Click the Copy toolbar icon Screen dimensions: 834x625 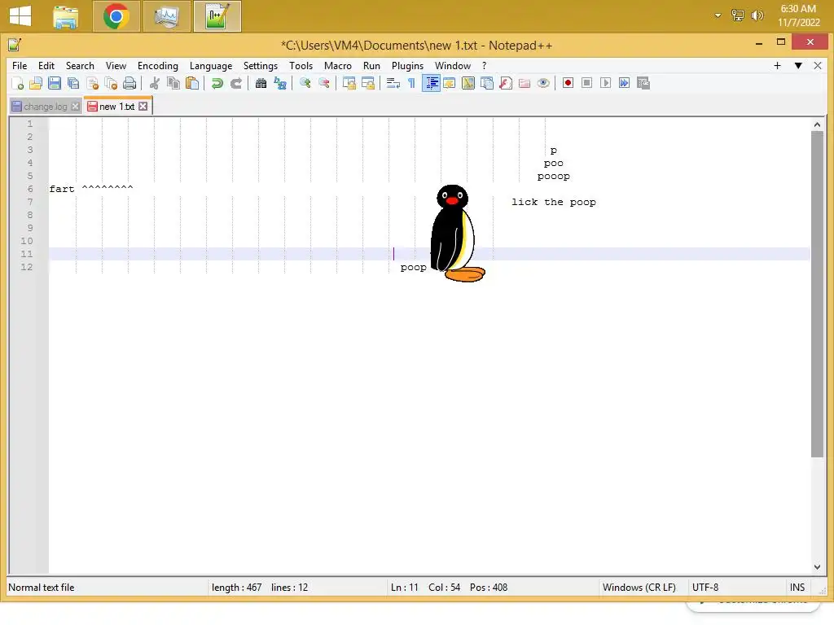[173, 84]
